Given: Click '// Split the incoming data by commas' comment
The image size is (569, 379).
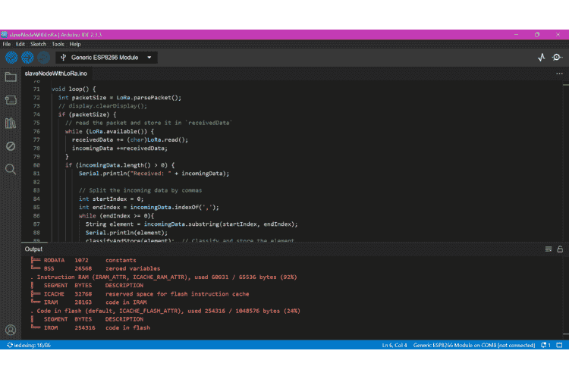Looking at the screenshot, I should click(140, 190).
